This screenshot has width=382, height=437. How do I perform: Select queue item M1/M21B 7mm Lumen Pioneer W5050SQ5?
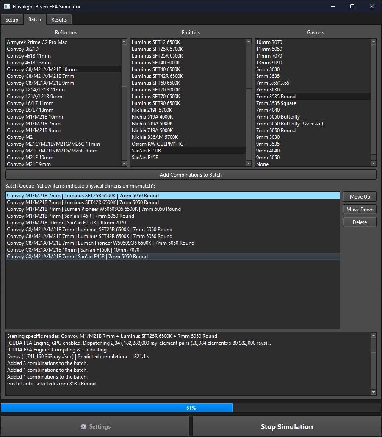point(173,209)
